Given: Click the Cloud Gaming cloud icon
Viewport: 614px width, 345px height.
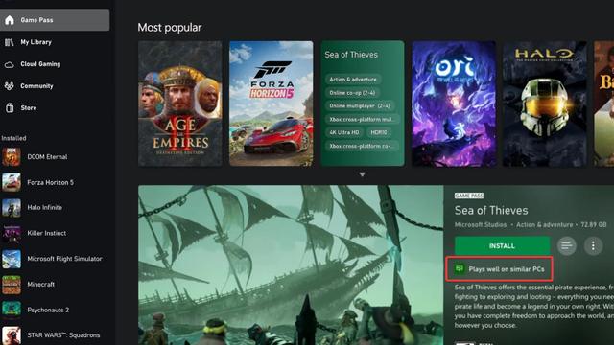Looking at the screenshot, I should point(10,64).
